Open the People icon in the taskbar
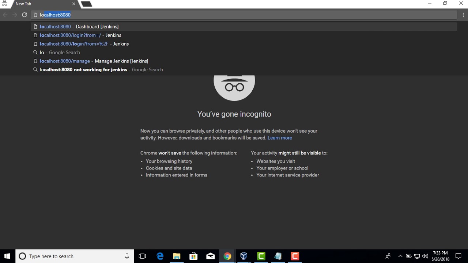Screen dimensions: 468x263 pos(388,256)
